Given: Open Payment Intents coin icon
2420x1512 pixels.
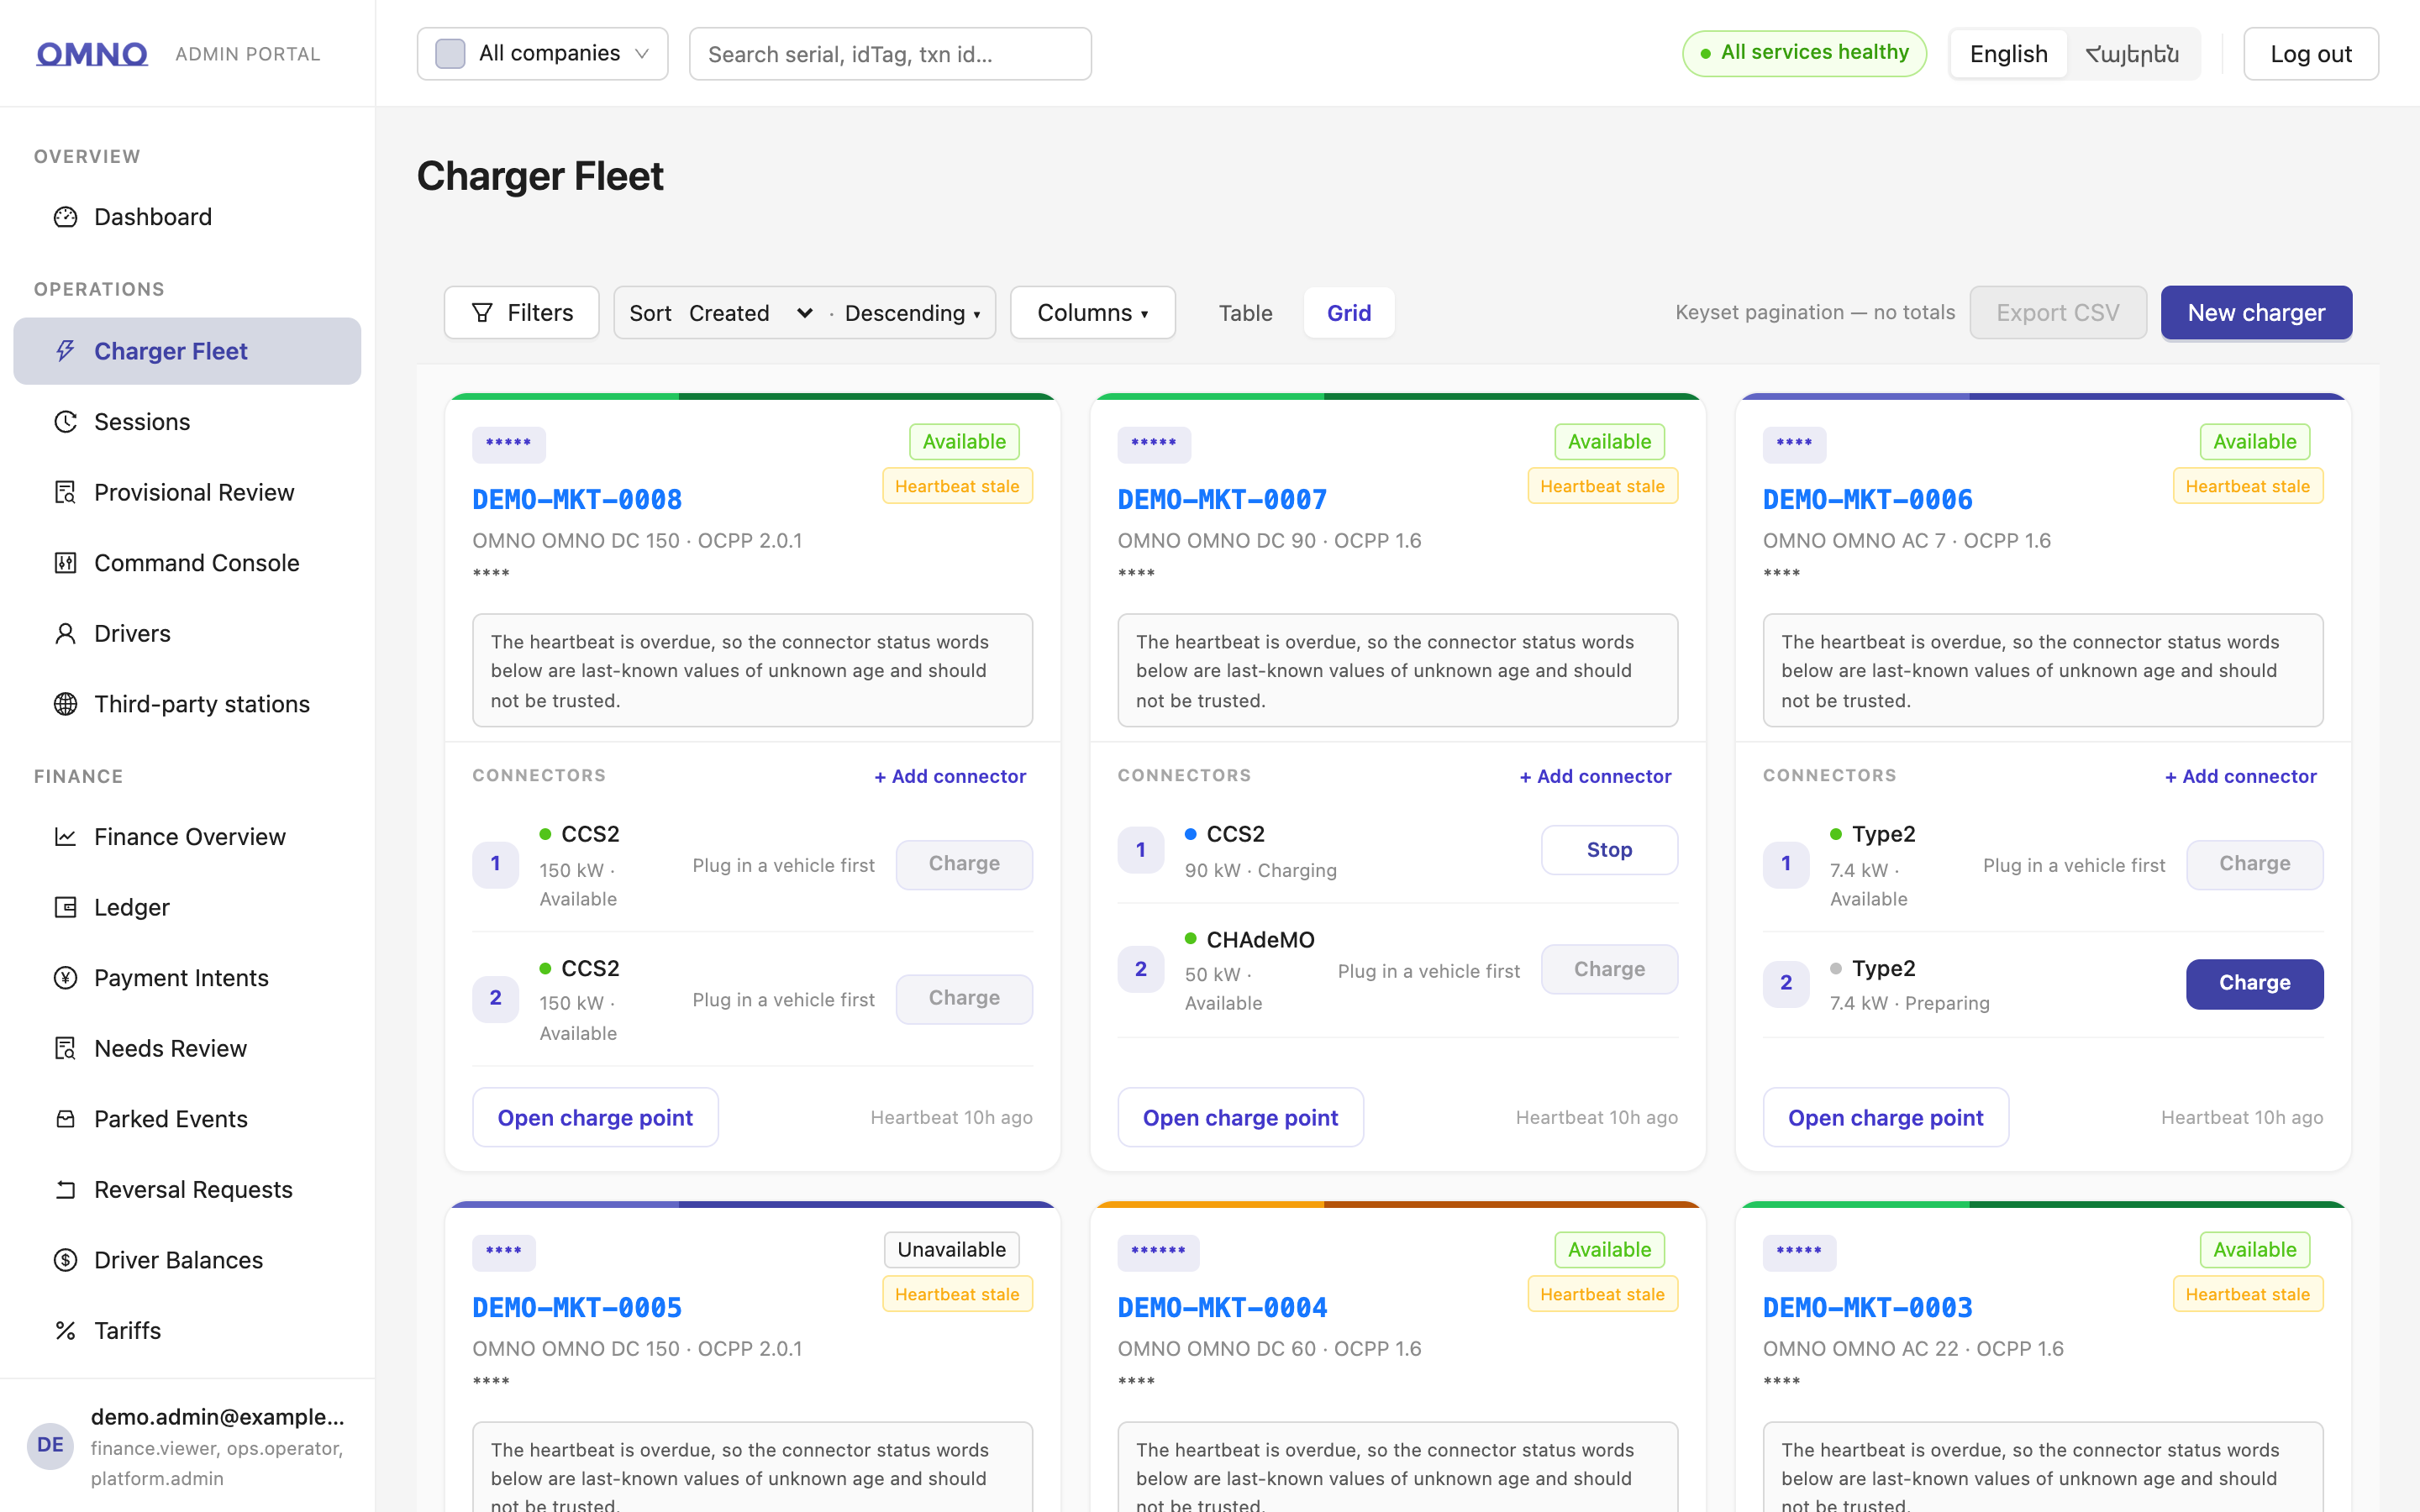Looking at the screenshot, I should (x=65, y=978).
